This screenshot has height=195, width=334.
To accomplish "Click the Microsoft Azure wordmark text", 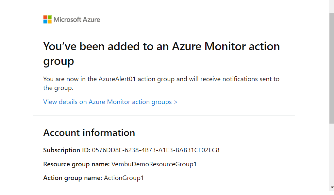I will (77, 20).
